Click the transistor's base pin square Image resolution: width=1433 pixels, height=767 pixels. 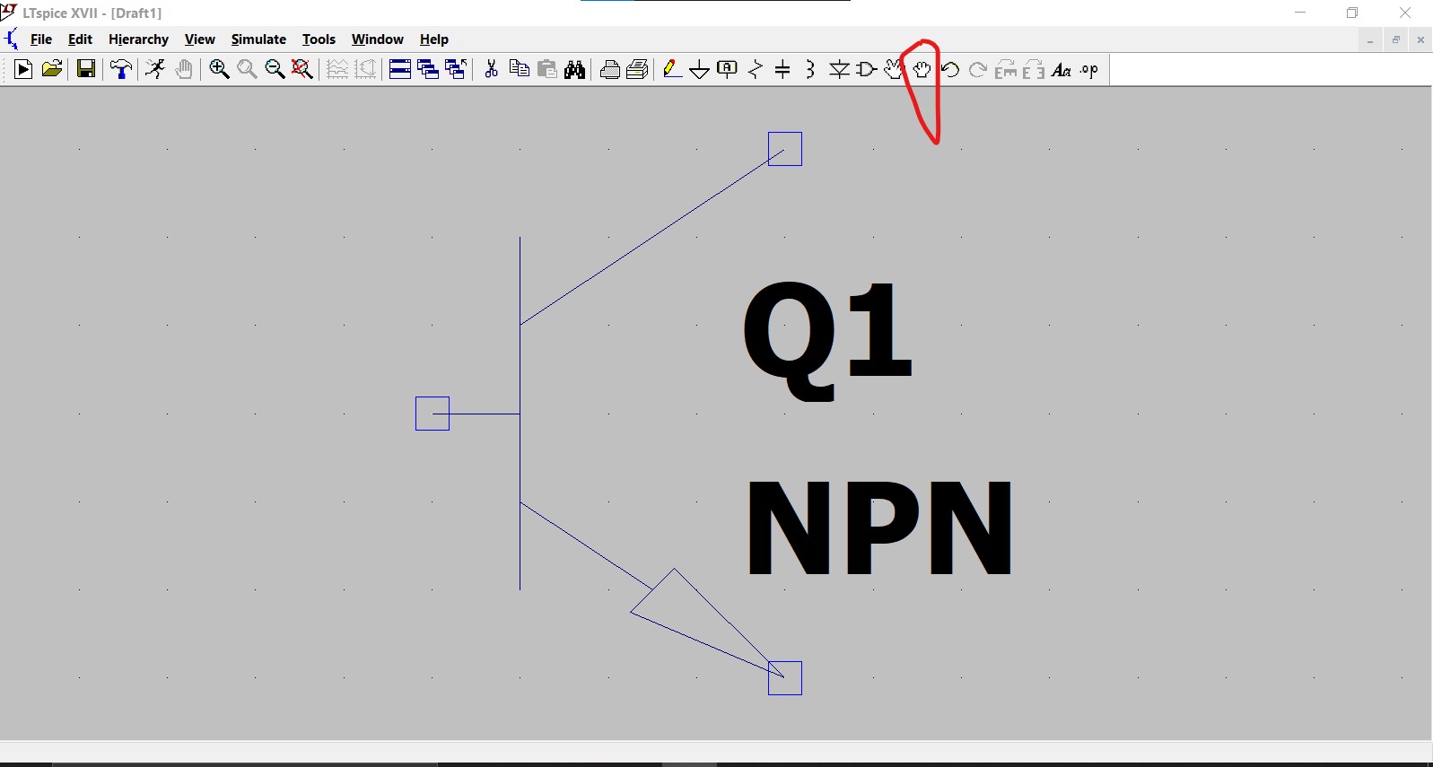coord(433,414)
